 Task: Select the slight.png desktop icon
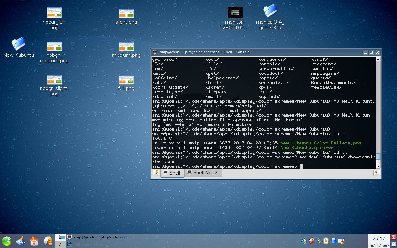[x=126, y=17]
